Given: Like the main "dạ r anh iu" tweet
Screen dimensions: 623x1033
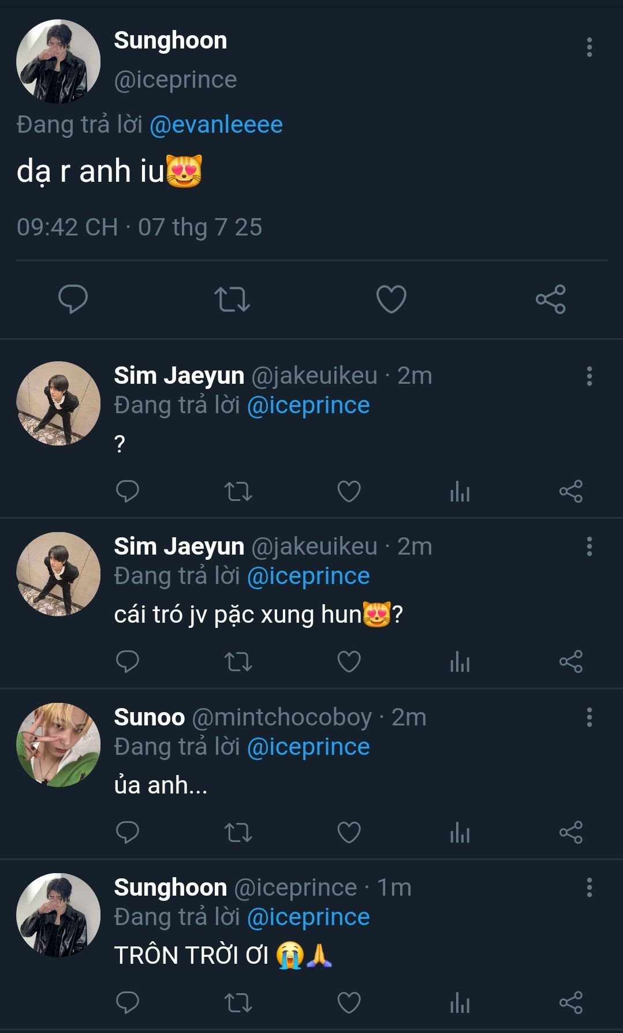Looking at the screenshot, I should pos(391,299).
